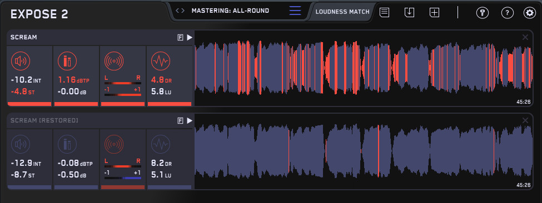Click the import file icon
Viewport: 542px width, 203px height.
click(x=409, y=12)
